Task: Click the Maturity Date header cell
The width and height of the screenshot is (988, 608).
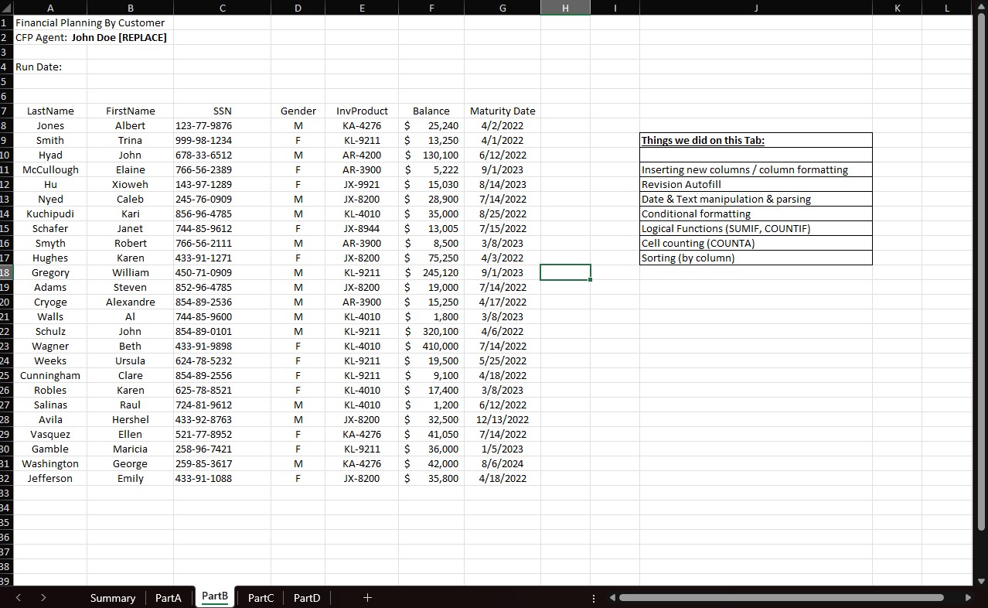Action: point(503,111)
